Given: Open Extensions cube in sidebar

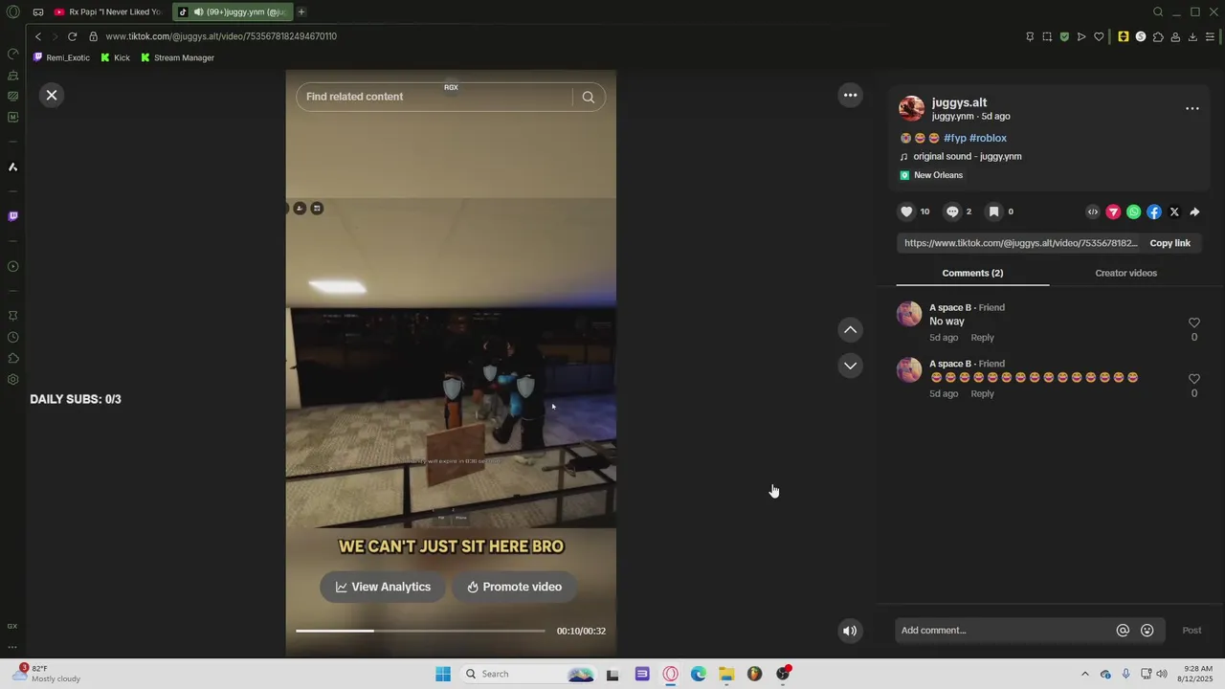Looking at the screenshot, I should [12, 359].
